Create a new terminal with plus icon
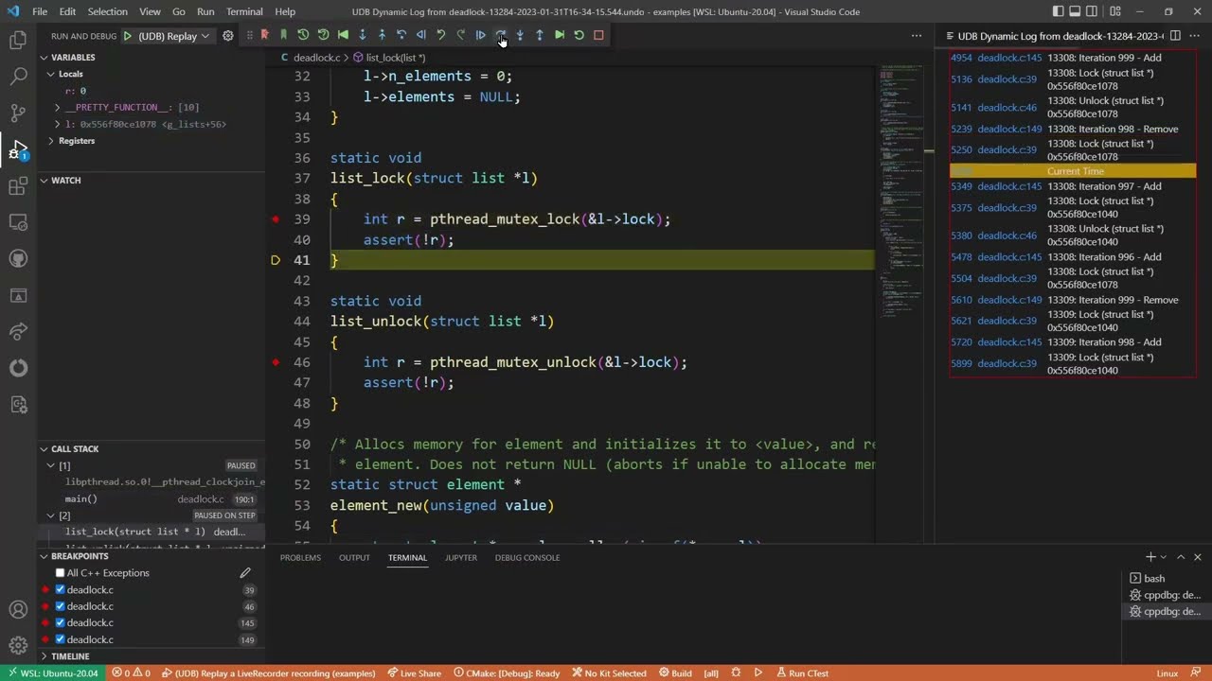Image resolution: width=1212 pixels, height=681 pixels. (x=1150, y=557)
